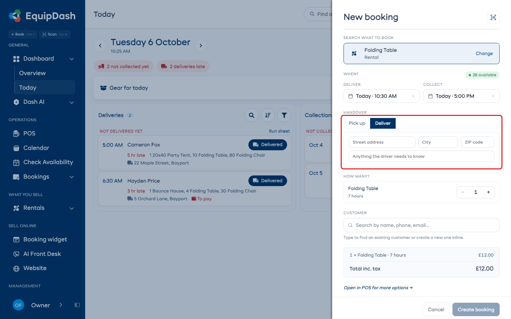Image resolution: width=511 pixels, height=319 pixels.
Task: Open the Deliver time dropdown
Action: 381,96
